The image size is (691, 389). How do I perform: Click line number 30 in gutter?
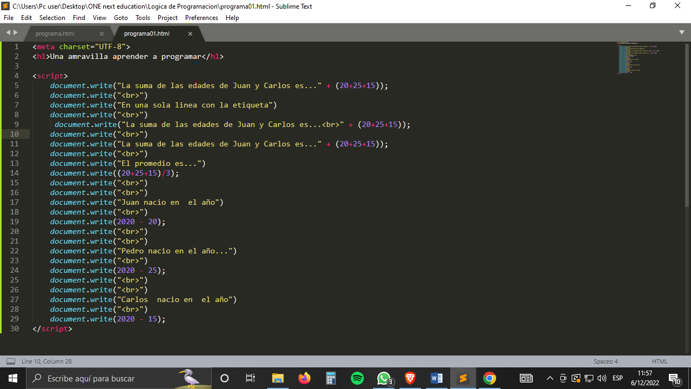15,328
